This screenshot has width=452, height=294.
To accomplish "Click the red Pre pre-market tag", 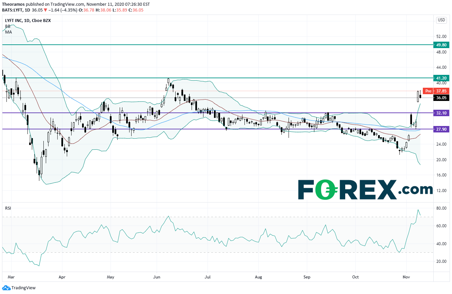I will 428,91.
